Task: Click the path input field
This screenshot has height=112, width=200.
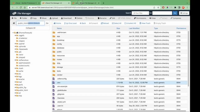Action: 31,23
